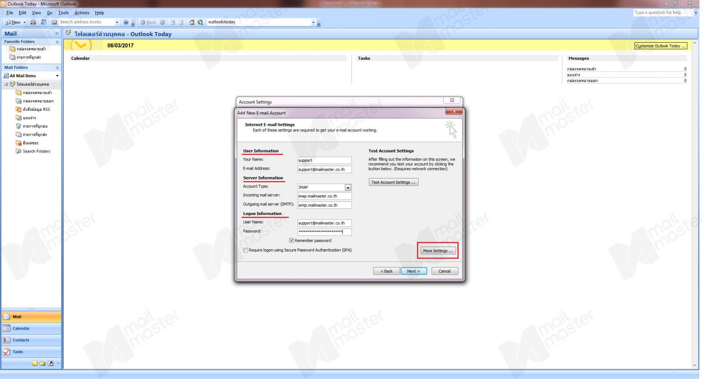
Task: Open Search address books dropdown arrow
Action: (117, 22)
